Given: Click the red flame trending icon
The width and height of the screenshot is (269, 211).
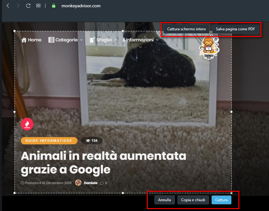Looking at the screenshot, I should pyautogui.click(x=27, y=124).
